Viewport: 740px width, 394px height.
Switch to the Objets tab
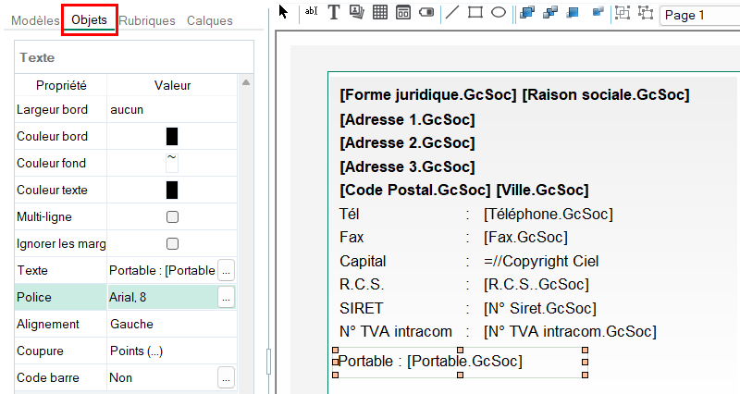click(89, 19)
